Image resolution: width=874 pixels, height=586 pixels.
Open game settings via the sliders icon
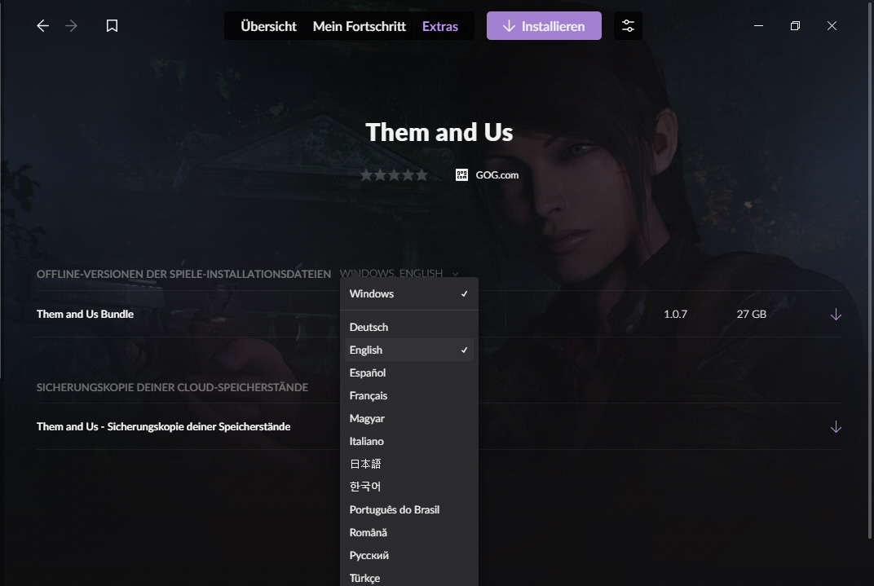click(x=628, y=25)
